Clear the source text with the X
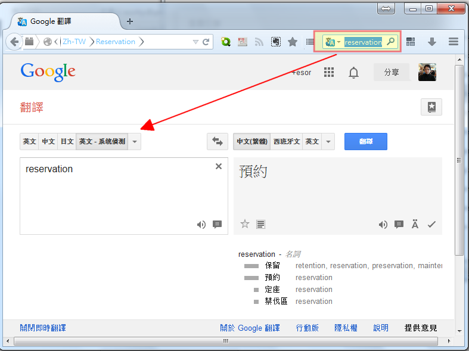The width and height of the screenshot is (469, 351). tap(219, 166)
